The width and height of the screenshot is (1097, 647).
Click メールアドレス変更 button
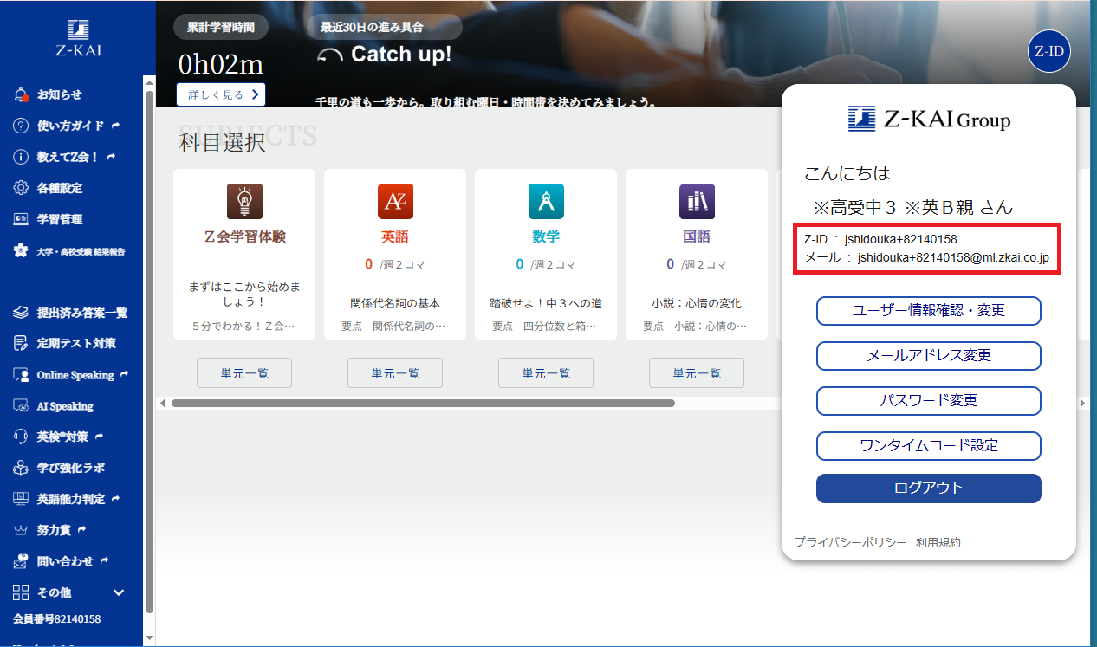[x=929, y=355]
